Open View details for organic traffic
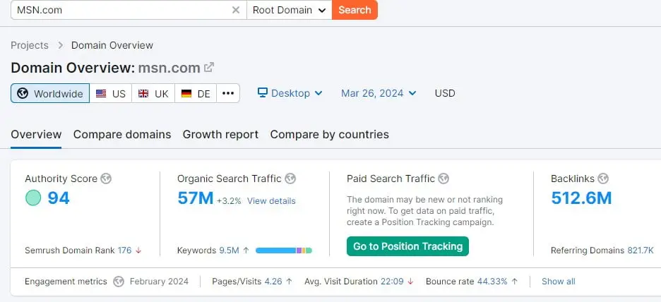The image size is (661, 302). click(271, 201)
